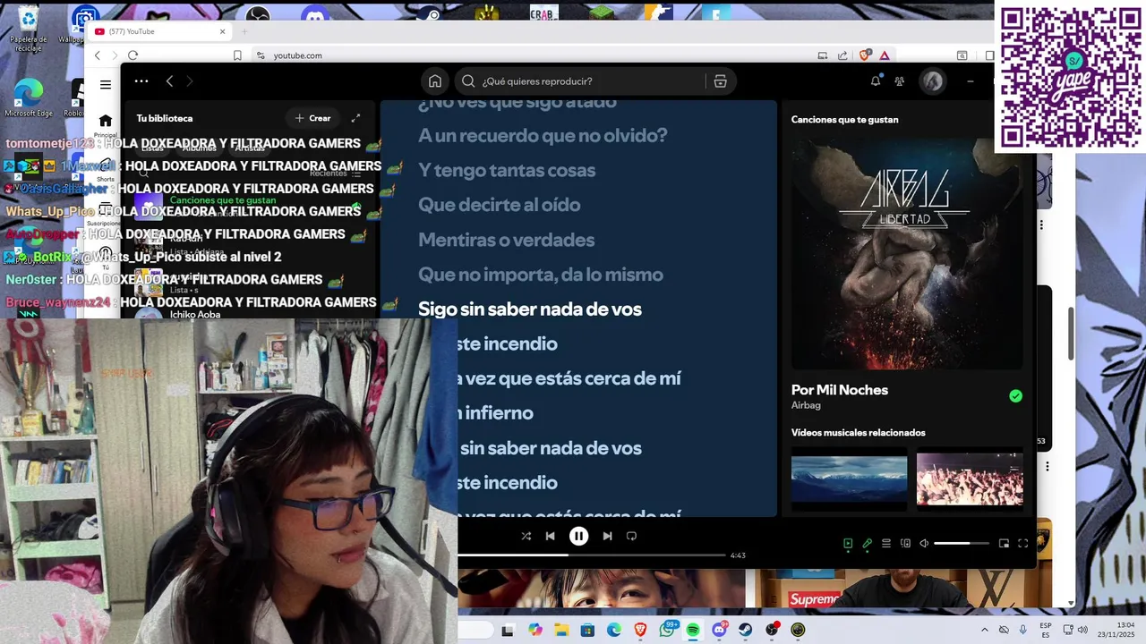Show hidden system tray icons
1146x644 pixels.
(984, 630)
